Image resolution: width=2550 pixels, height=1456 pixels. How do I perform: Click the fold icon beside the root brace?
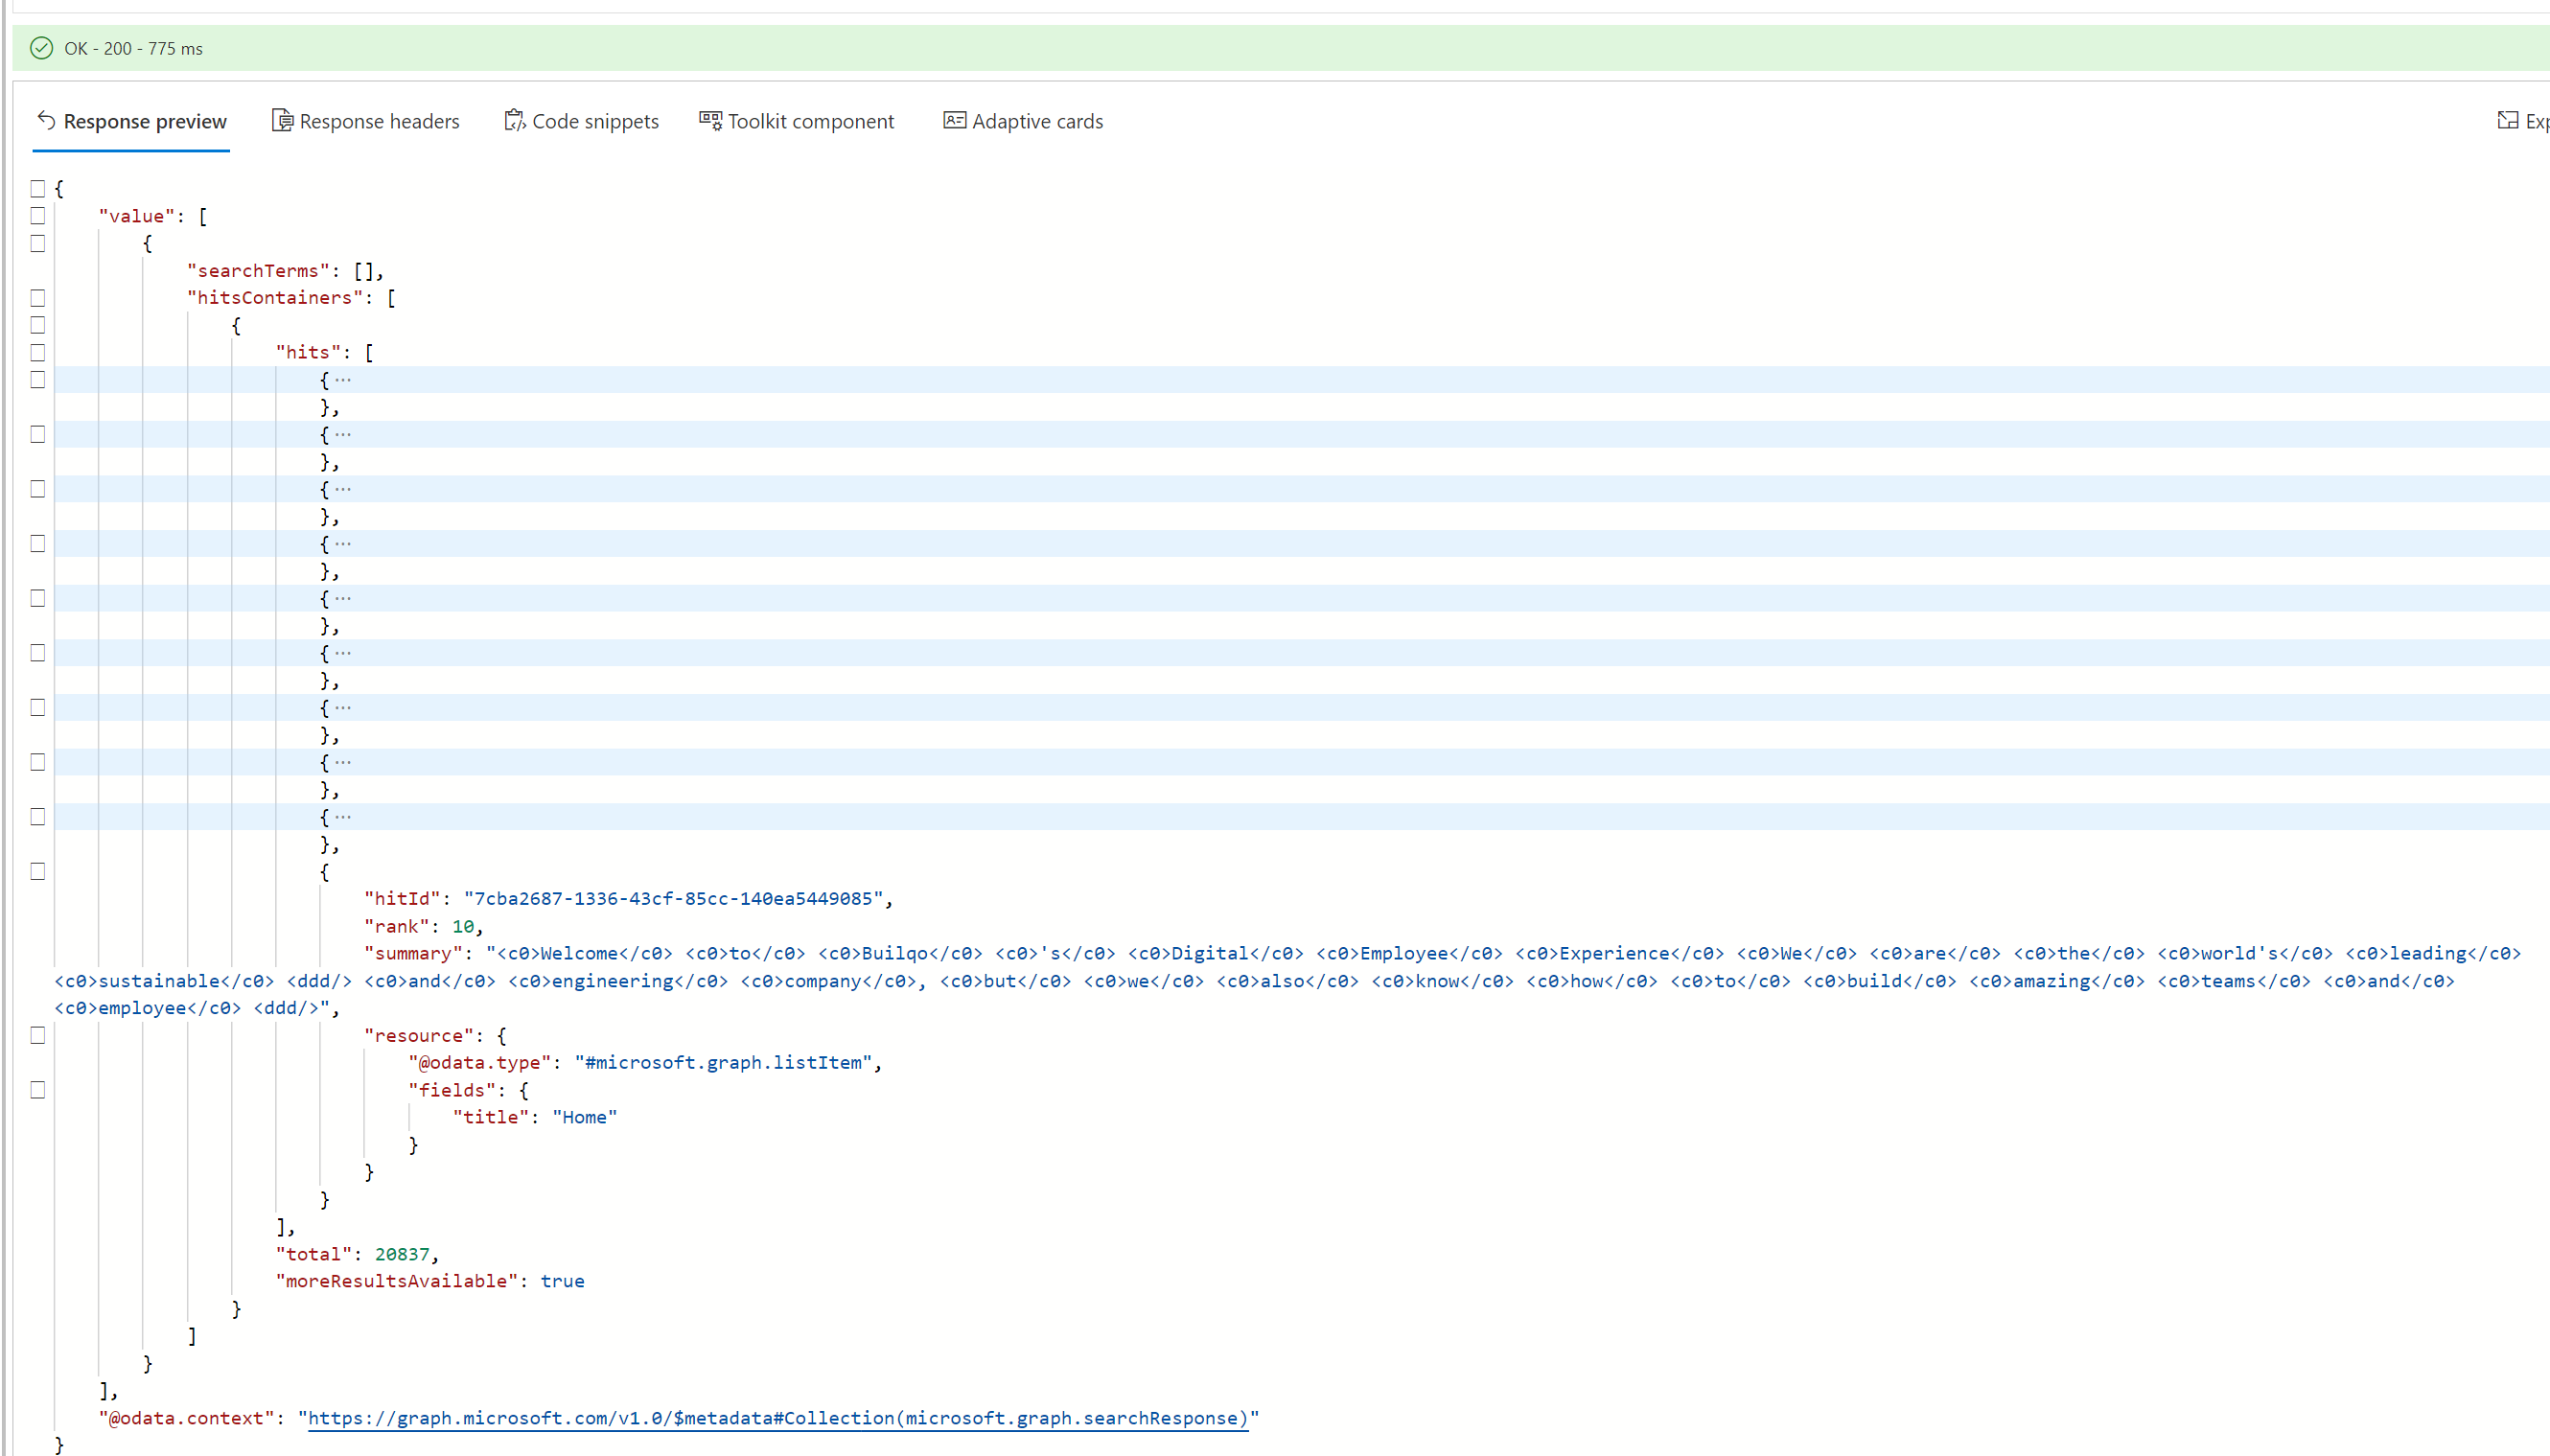coord(37,187)
